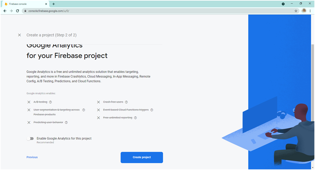Click the page's vertical scrollbar
Image resolution: width=315 pixels, height=170 pixels.
click(x=313, y=82)
